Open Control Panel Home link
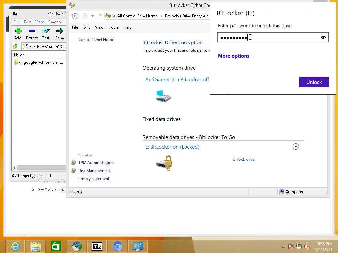The image size is (338, 253). [x=96, y=40]
